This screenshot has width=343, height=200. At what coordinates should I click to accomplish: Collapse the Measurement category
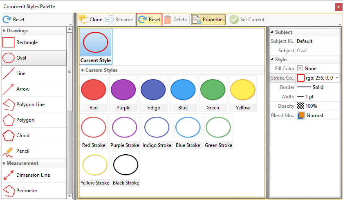(4, 163)
